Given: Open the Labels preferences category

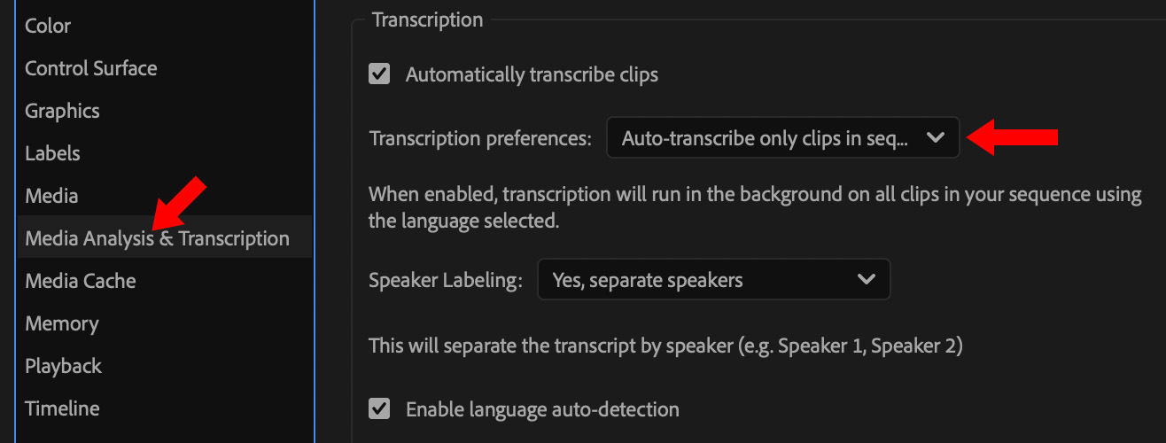Looking at the screenshot, I should pyautogui.click(x=52, y=153).
